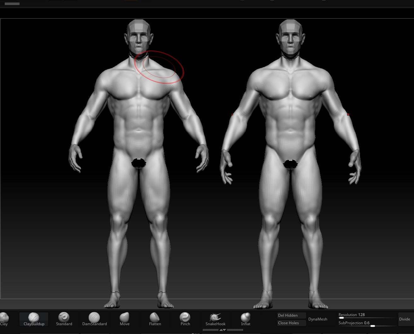Click the Del Hidden button

291,315
